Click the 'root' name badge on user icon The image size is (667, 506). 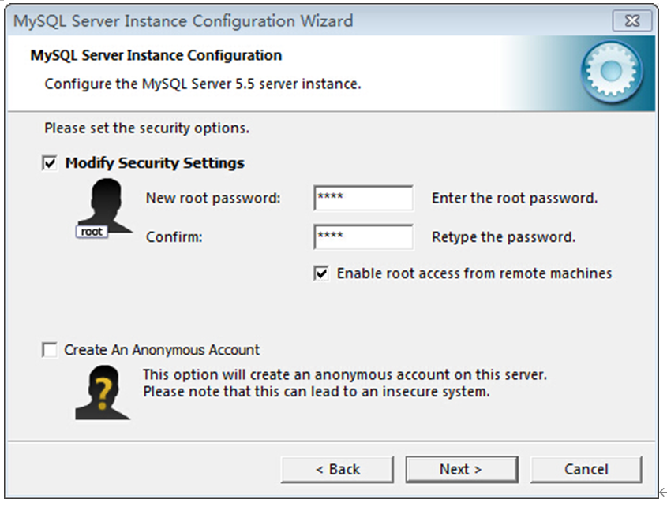point(92,232)
